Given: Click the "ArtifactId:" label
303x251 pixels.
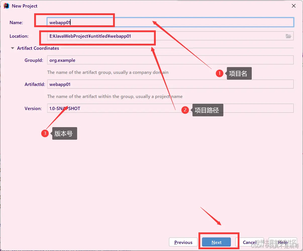Looking at the screenshot, I should coord(35,84).
